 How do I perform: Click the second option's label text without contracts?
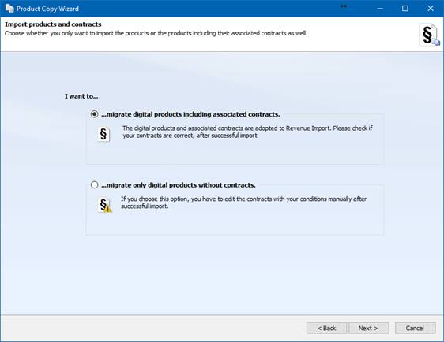(x=179, y=185)
